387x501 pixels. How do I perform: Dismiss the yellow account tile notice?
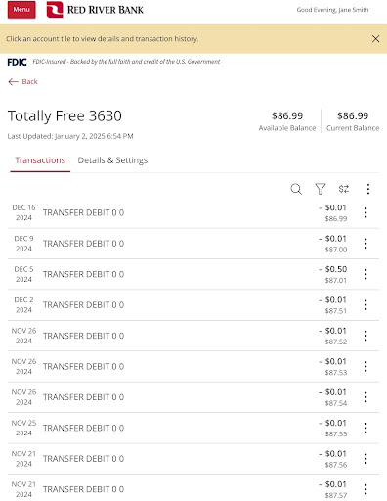[375, 39]
